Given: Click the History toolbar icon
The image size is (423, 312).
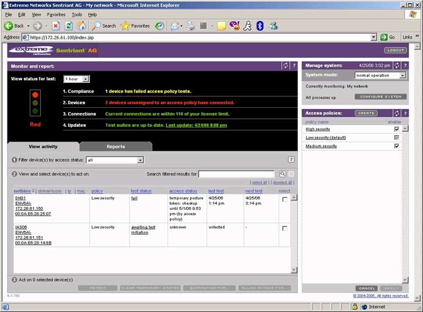Looking at the screenshot, I should pos(160,26).
